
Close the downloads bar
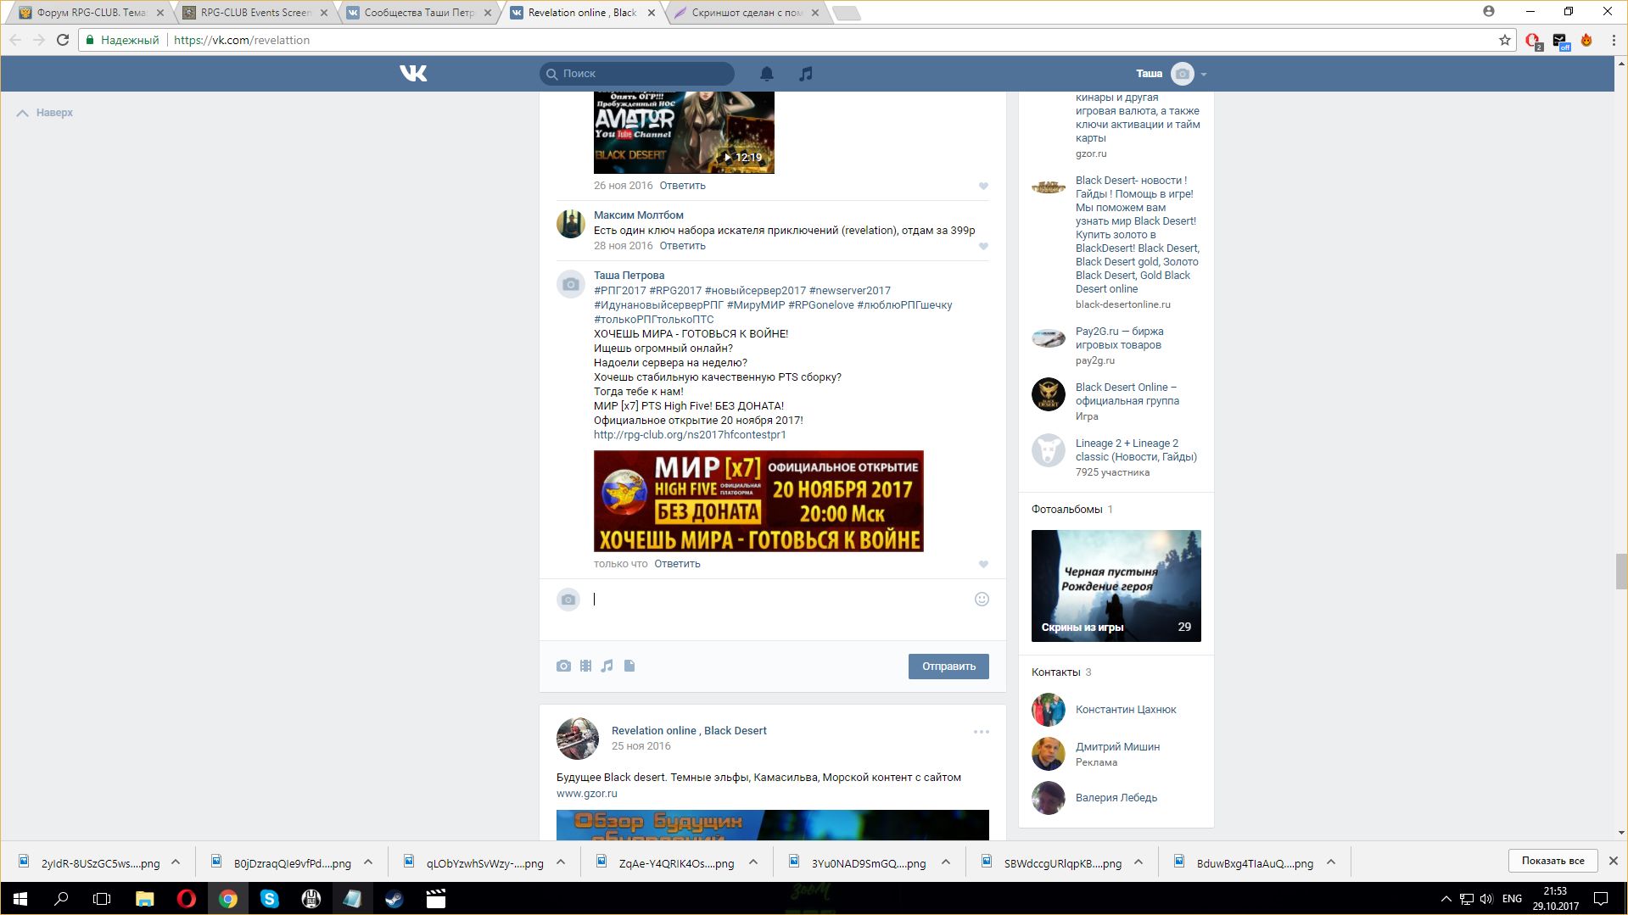(1614, 861)
